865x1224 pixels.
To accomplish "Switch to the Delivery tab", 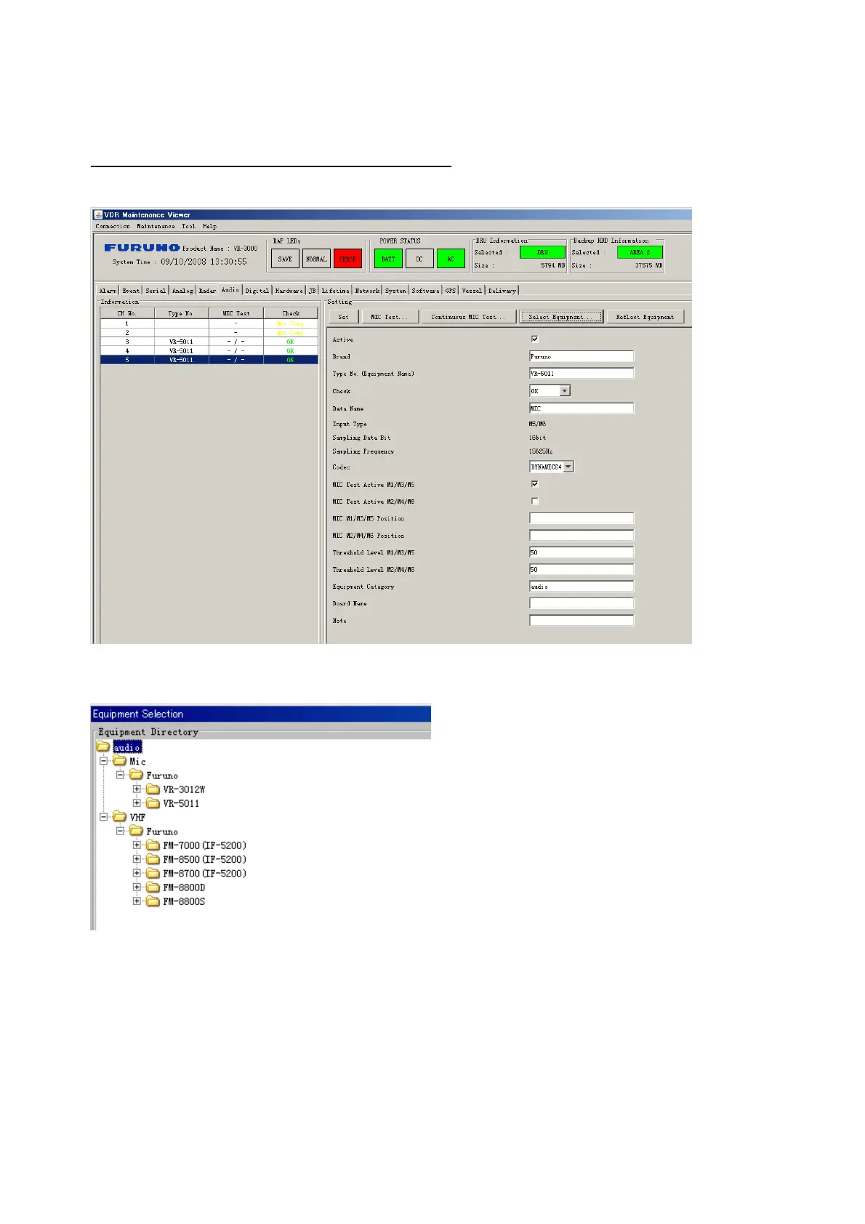I will 502,291.
